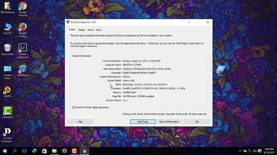The width and height of the screenshot is (277, 155).
Task: Launch Mozilla Firefox desktop shortcut
Action: (x=23, y=30)
